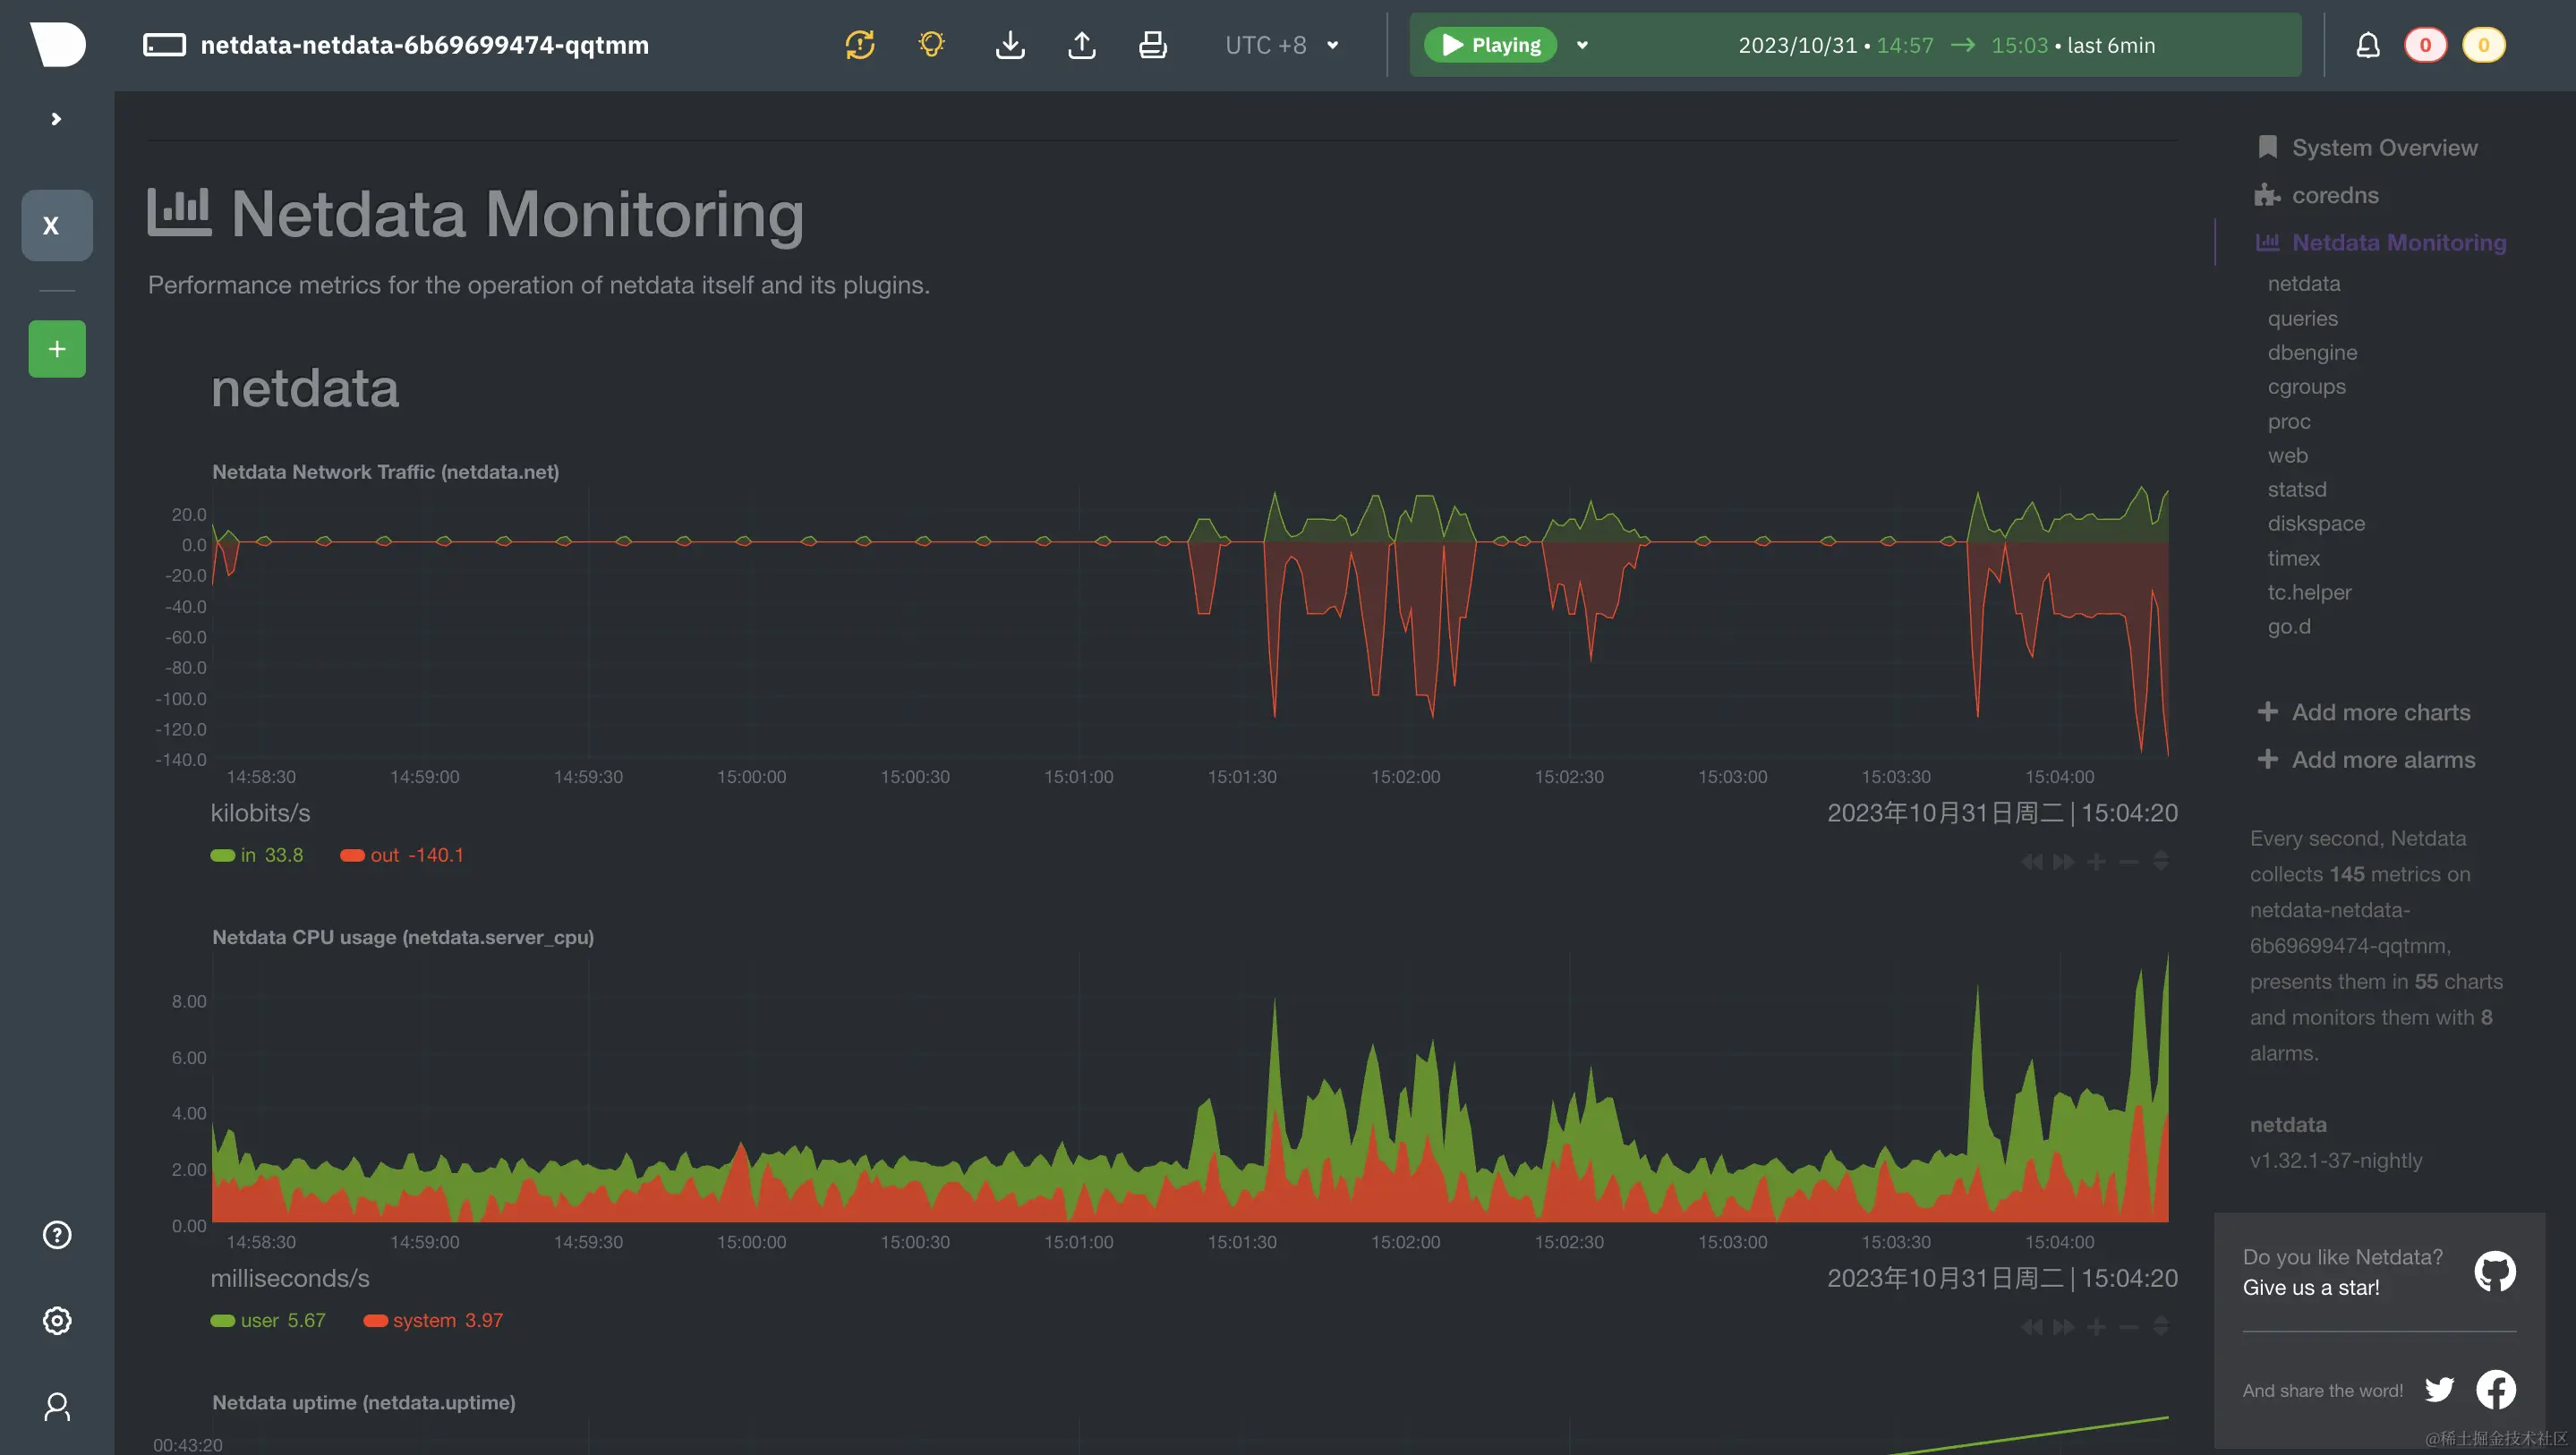
Task: Click the Facebook share icon
Action: click(x=2495, y=1389)
